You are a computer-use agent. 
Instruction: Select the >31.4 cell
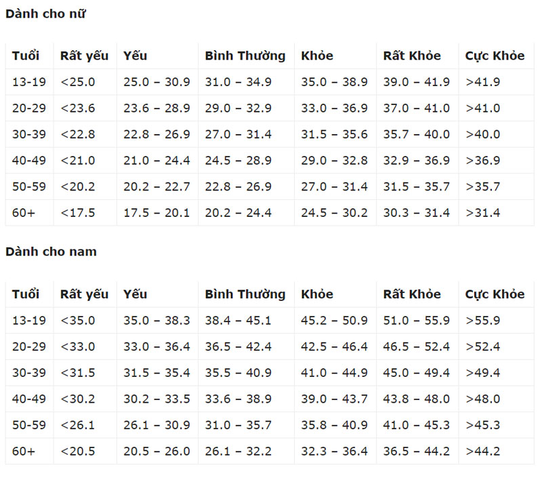point(482,213)
